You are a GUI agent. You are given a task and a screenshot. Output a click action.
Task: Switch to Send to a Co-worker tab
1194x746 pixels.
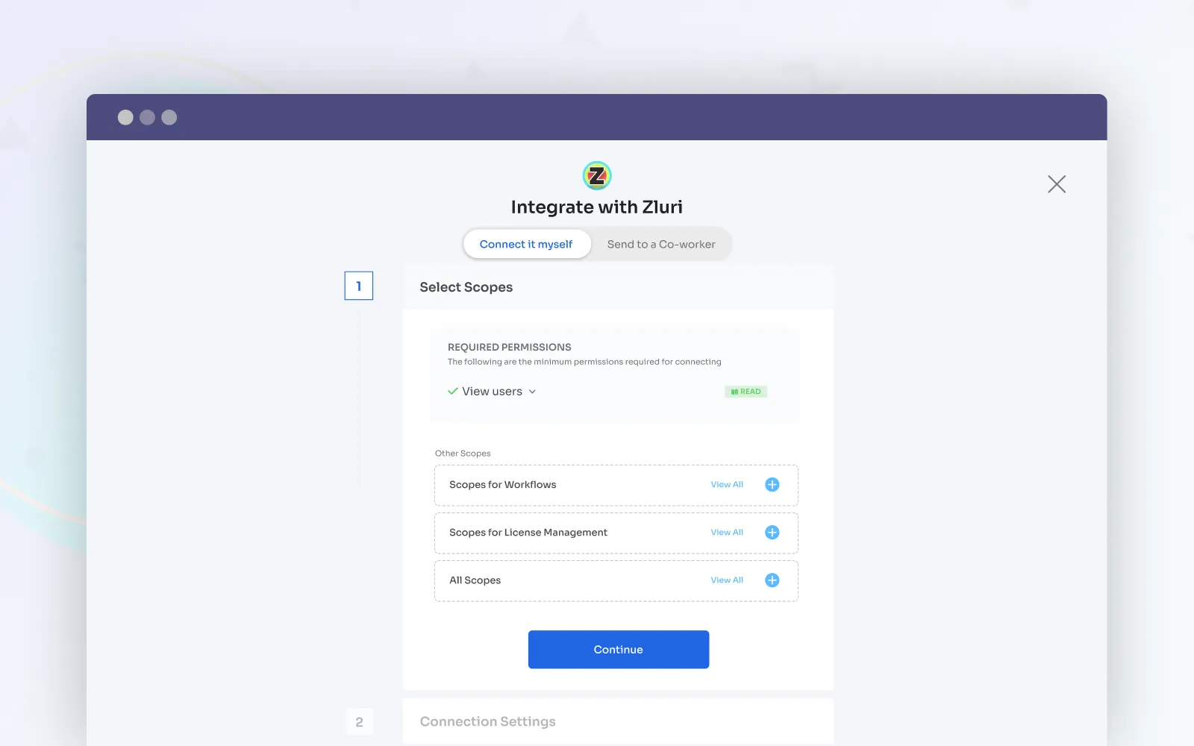(x=661, y=245)
